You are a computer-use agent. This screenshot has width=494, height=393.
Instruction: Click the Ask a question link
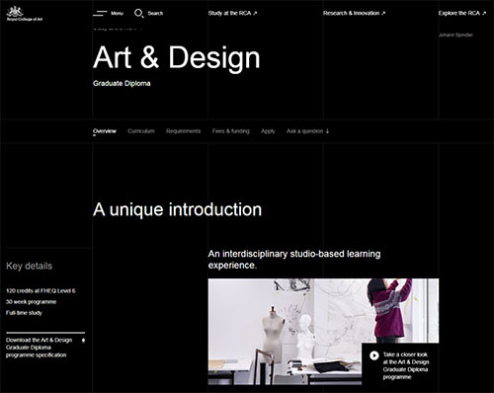click(x=305, y=131)
